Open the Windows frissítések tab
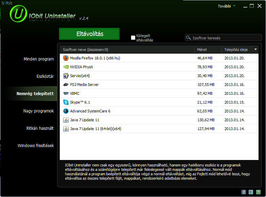Viewport: 266px width, 197px height. [36, 146]
